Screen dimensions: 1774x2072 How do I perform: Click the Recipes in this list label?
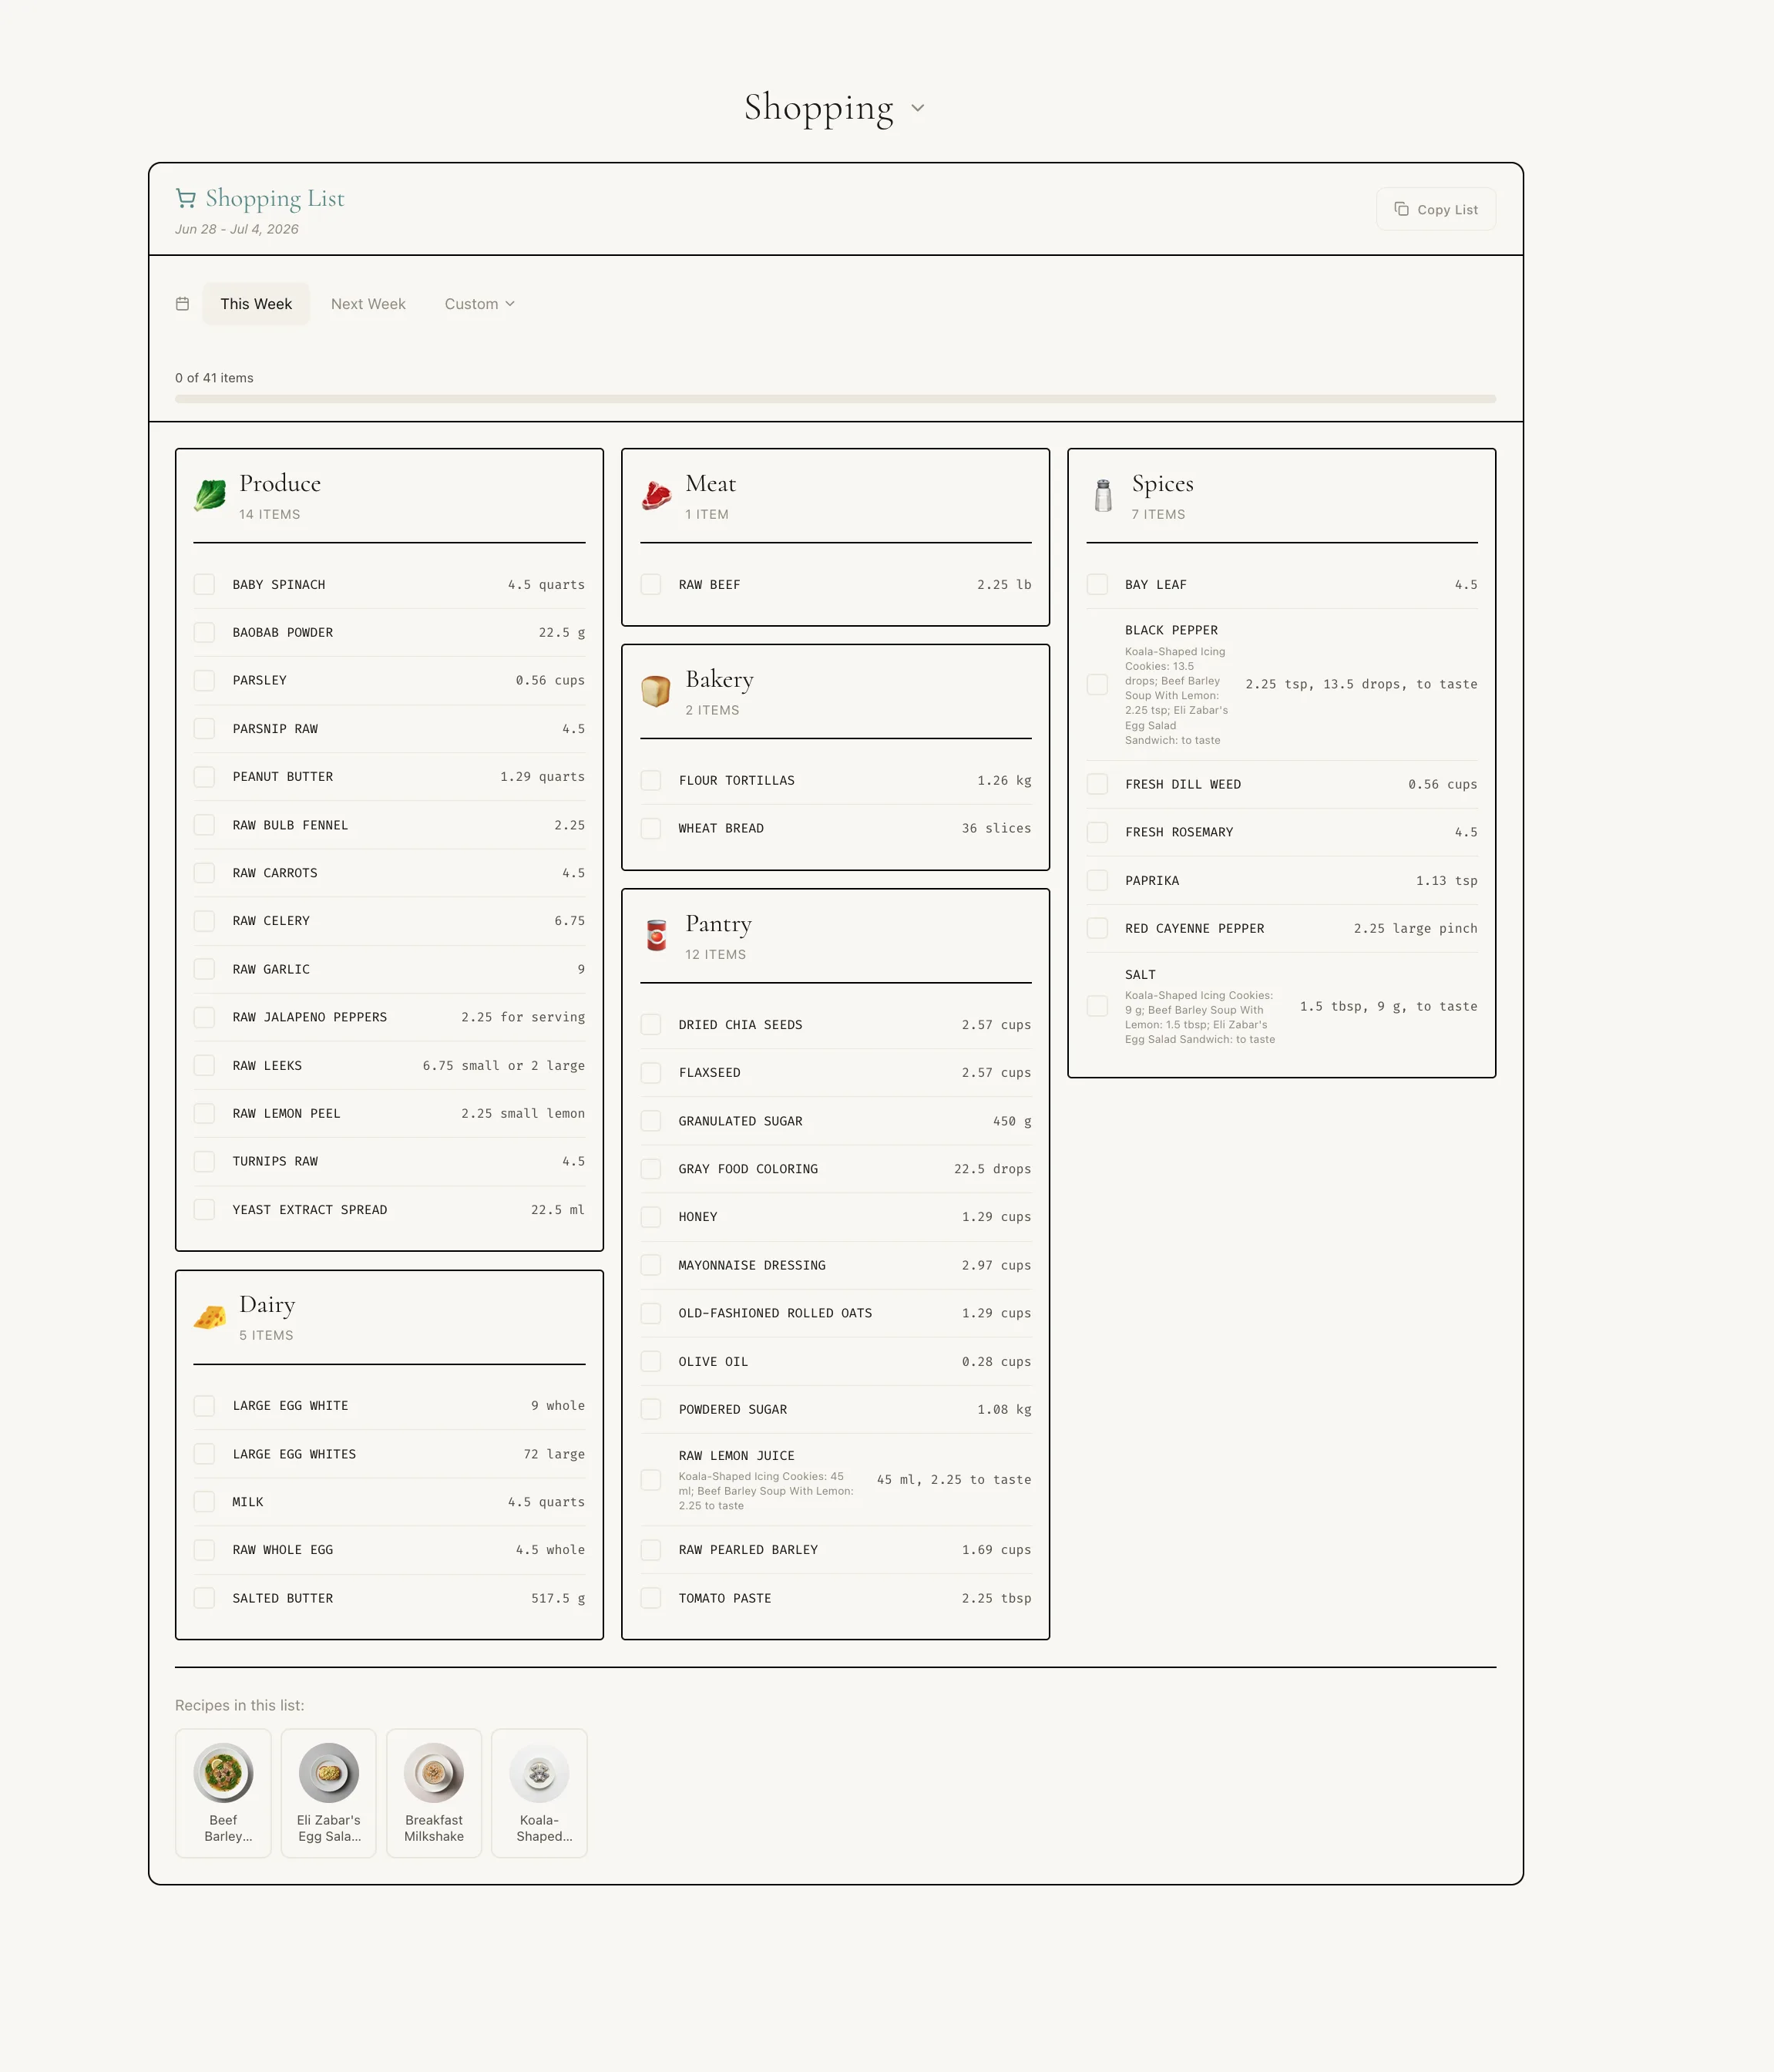coord(240,1705)
